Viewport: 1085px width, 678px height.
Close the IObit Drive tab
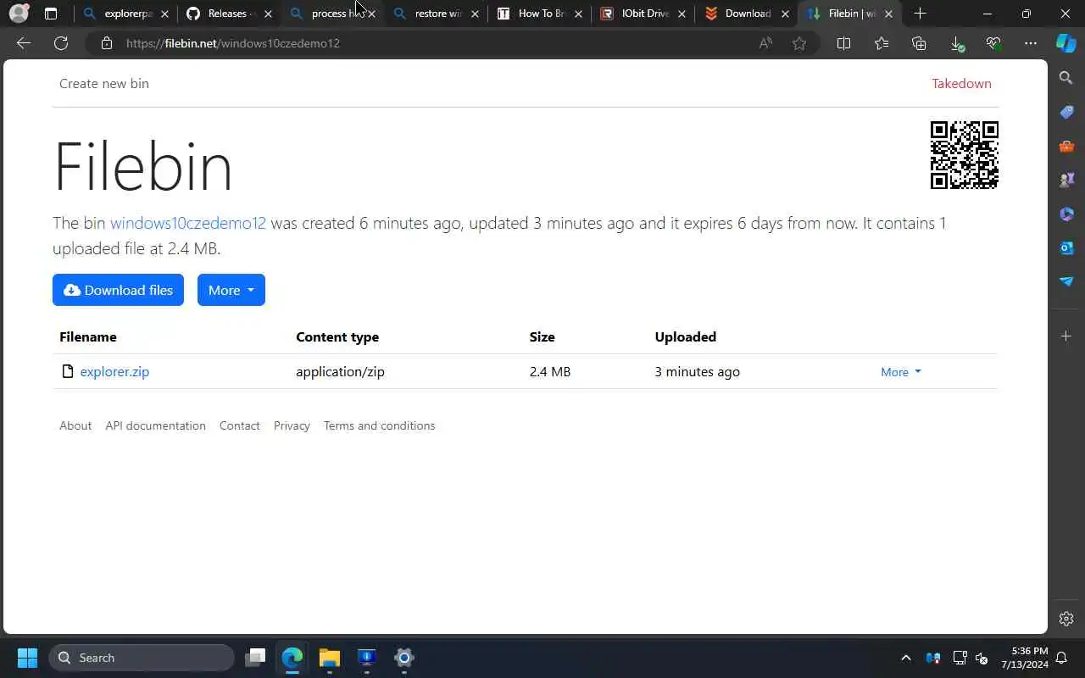coord(682,14)
